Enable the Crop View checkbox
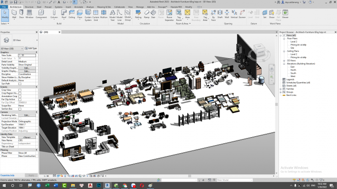The image size is (337, 189). coord(19,90)
